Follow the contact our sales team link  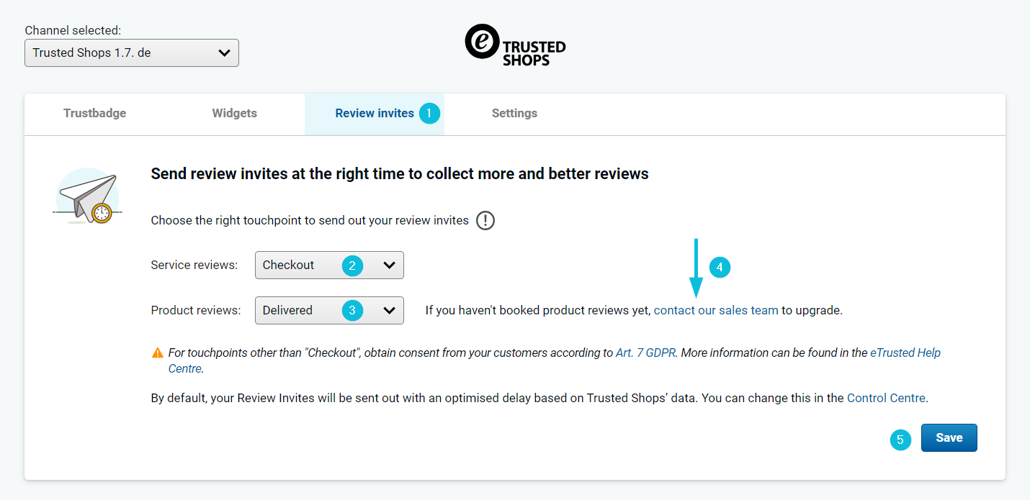[x=715, y=311]
